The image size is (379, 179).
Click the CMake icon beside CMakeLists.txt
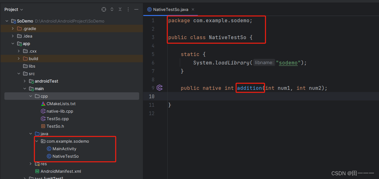coord(43,104)
